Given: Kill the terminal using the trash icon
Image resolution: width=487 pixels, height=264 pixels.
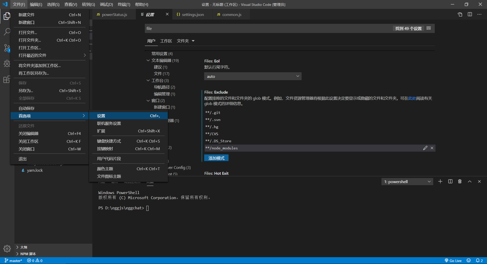Looking at the screenshot, I should tap(460, 181).
